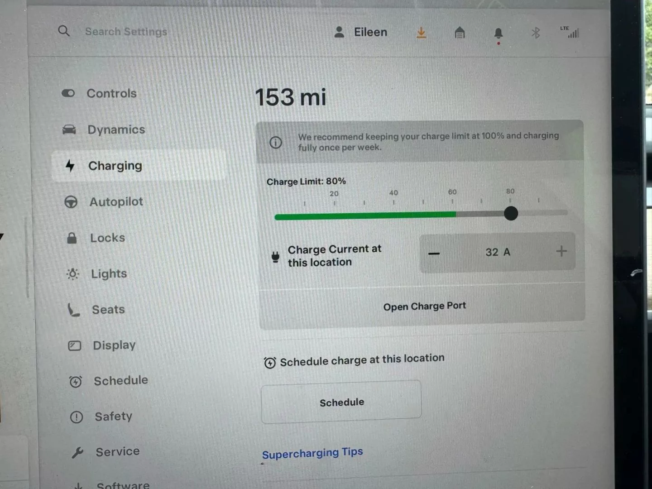Screen dimensions: 652x489
Task: Click the charge limit slider handle
Action: 511,213
